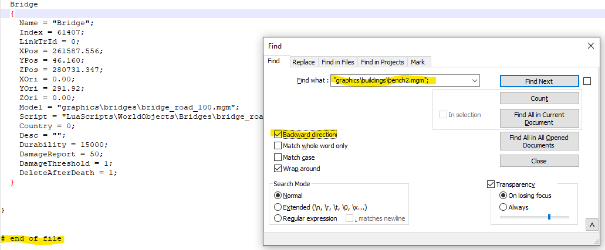Enable Match whole word only
605x250 pixels.
click(278, 146)
